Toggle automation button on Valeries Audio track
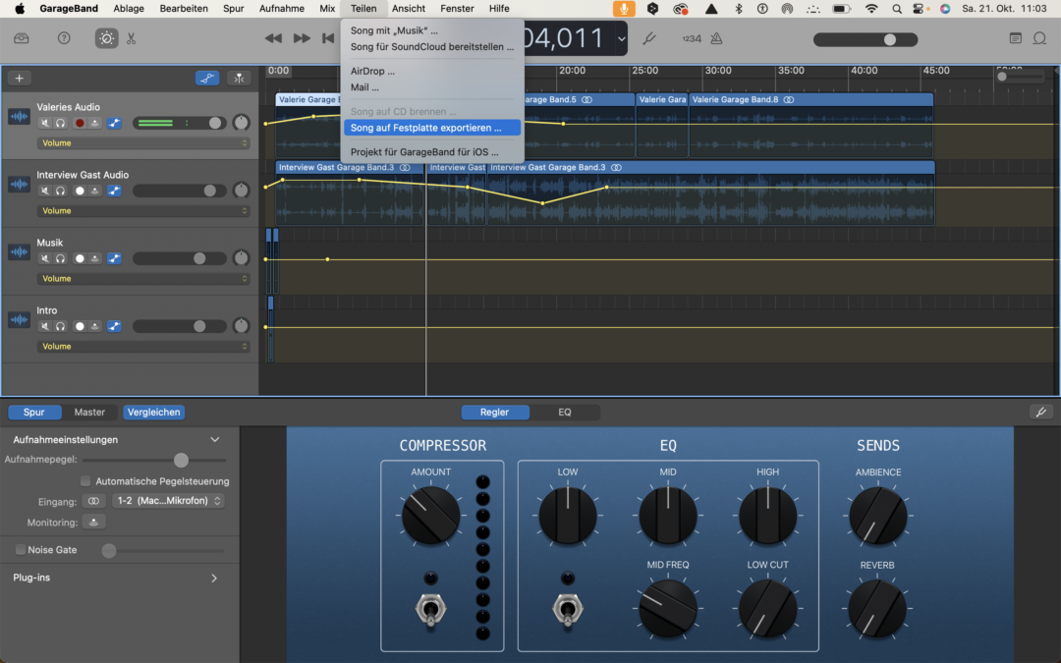Viewport: 1061px width, 663px height. 114,123
